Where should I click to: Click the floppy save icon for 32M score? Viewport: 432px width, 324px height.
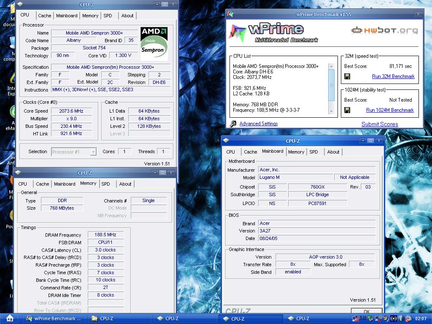pos(347,76)
